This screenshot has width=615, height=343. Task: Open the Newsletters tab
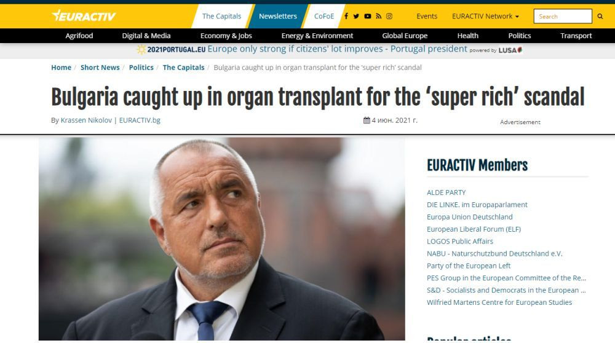277,16
